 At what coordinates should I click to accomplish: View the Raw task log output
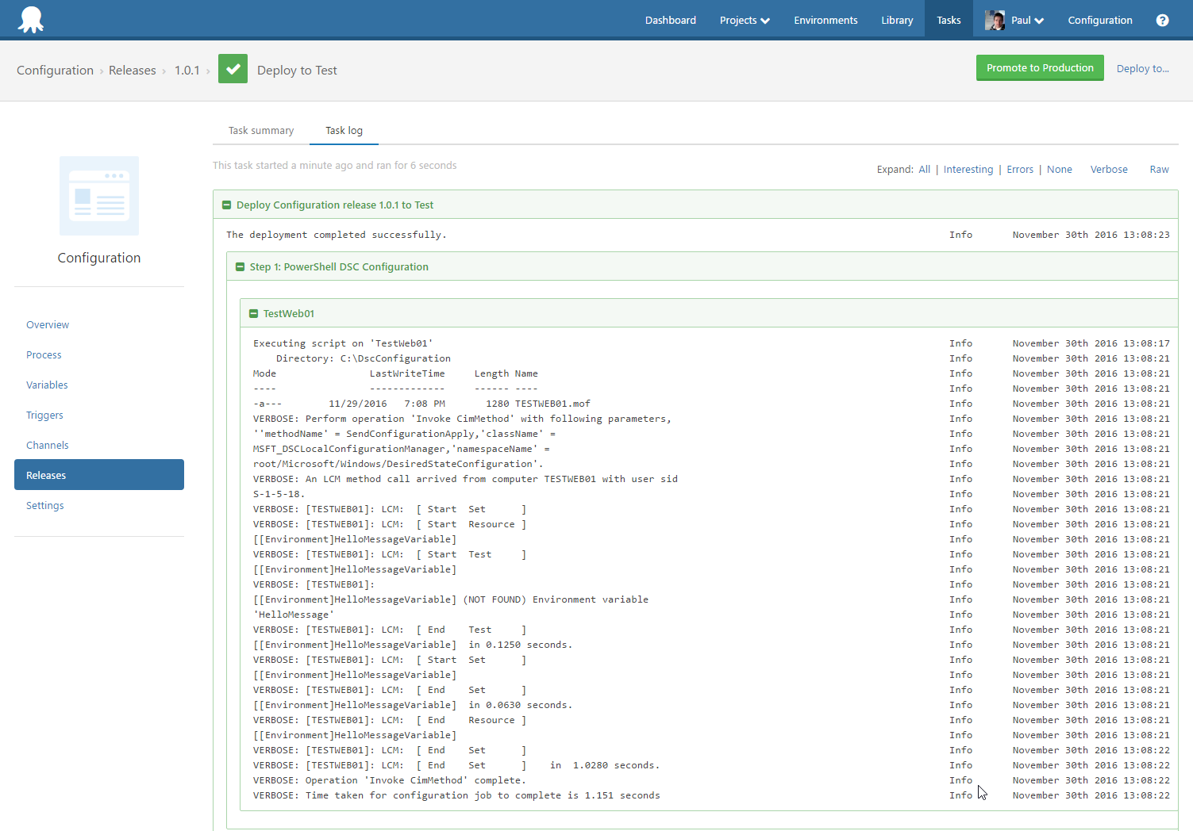(1159, 169)
